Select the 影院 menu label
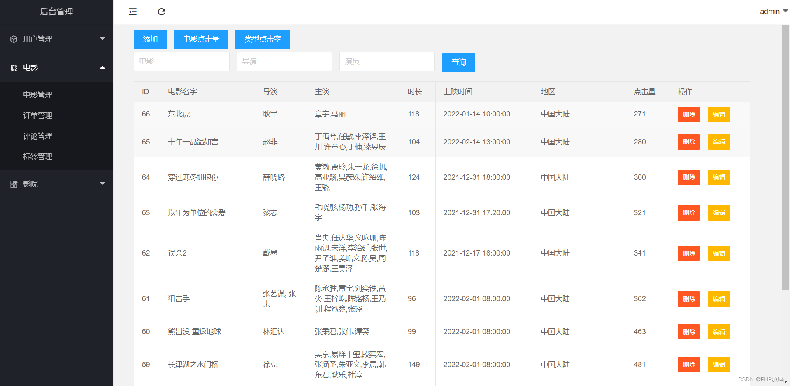 click(30, 184)
